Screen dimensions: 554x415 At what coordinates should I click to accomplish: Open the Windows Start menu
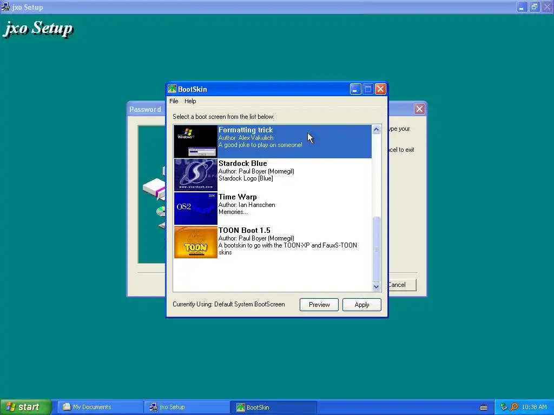25,407
